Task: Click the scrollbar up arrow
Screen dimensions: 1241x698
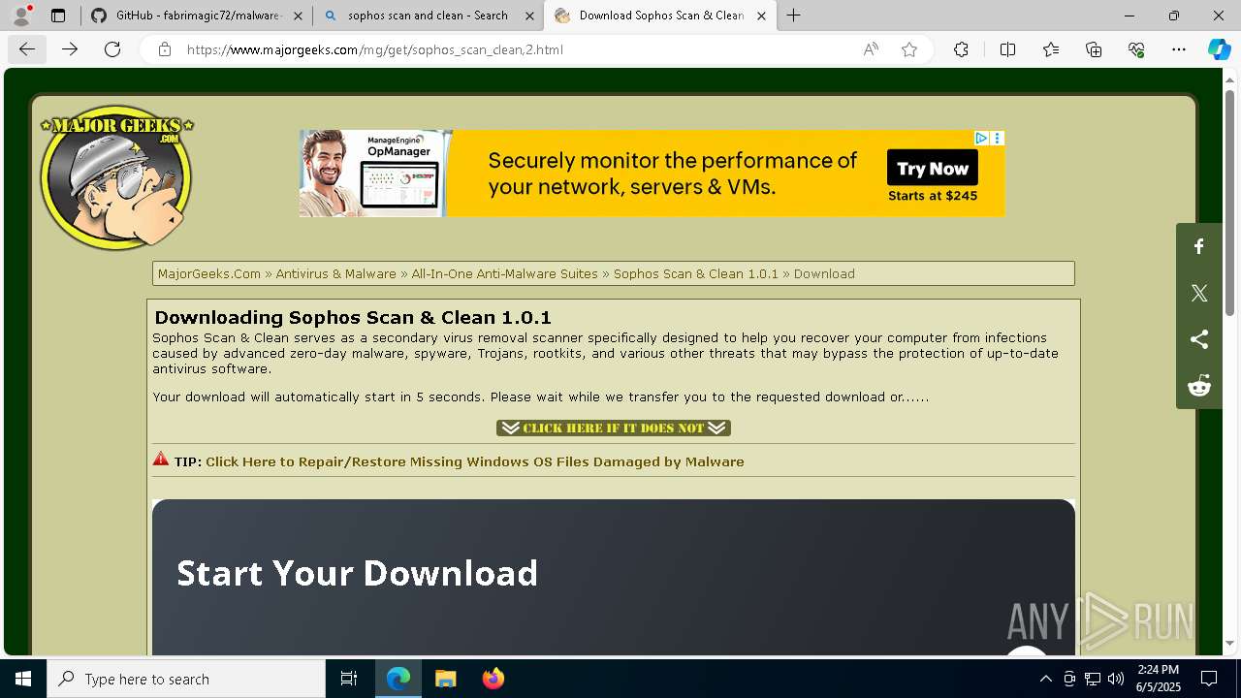Action: [x=1230, y=79]
